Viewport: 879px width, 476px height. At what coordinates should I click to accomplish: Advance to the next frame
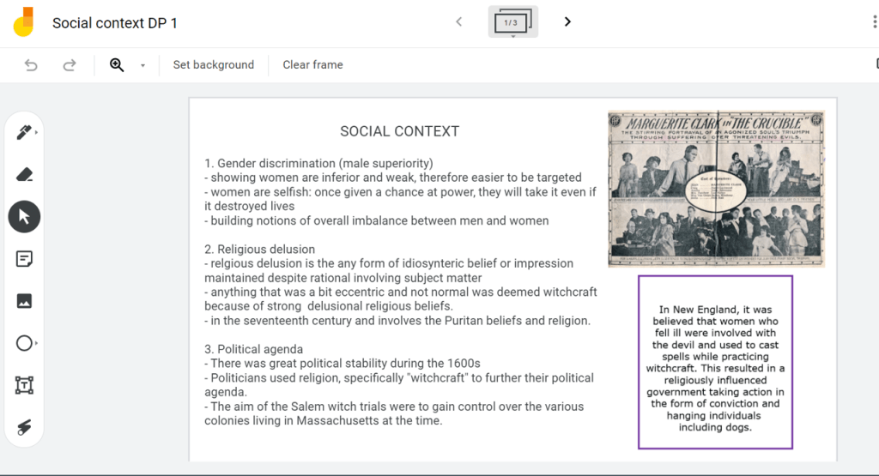point(567,22)
